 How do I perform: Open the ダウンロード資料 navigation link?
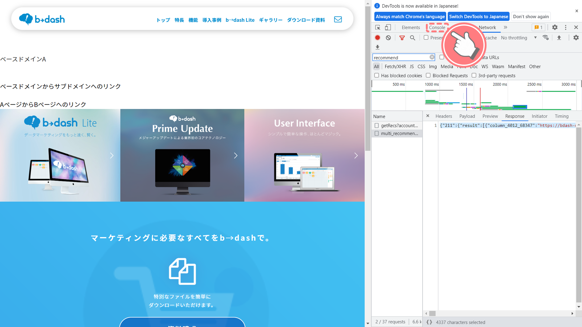(x=306, y=20)
